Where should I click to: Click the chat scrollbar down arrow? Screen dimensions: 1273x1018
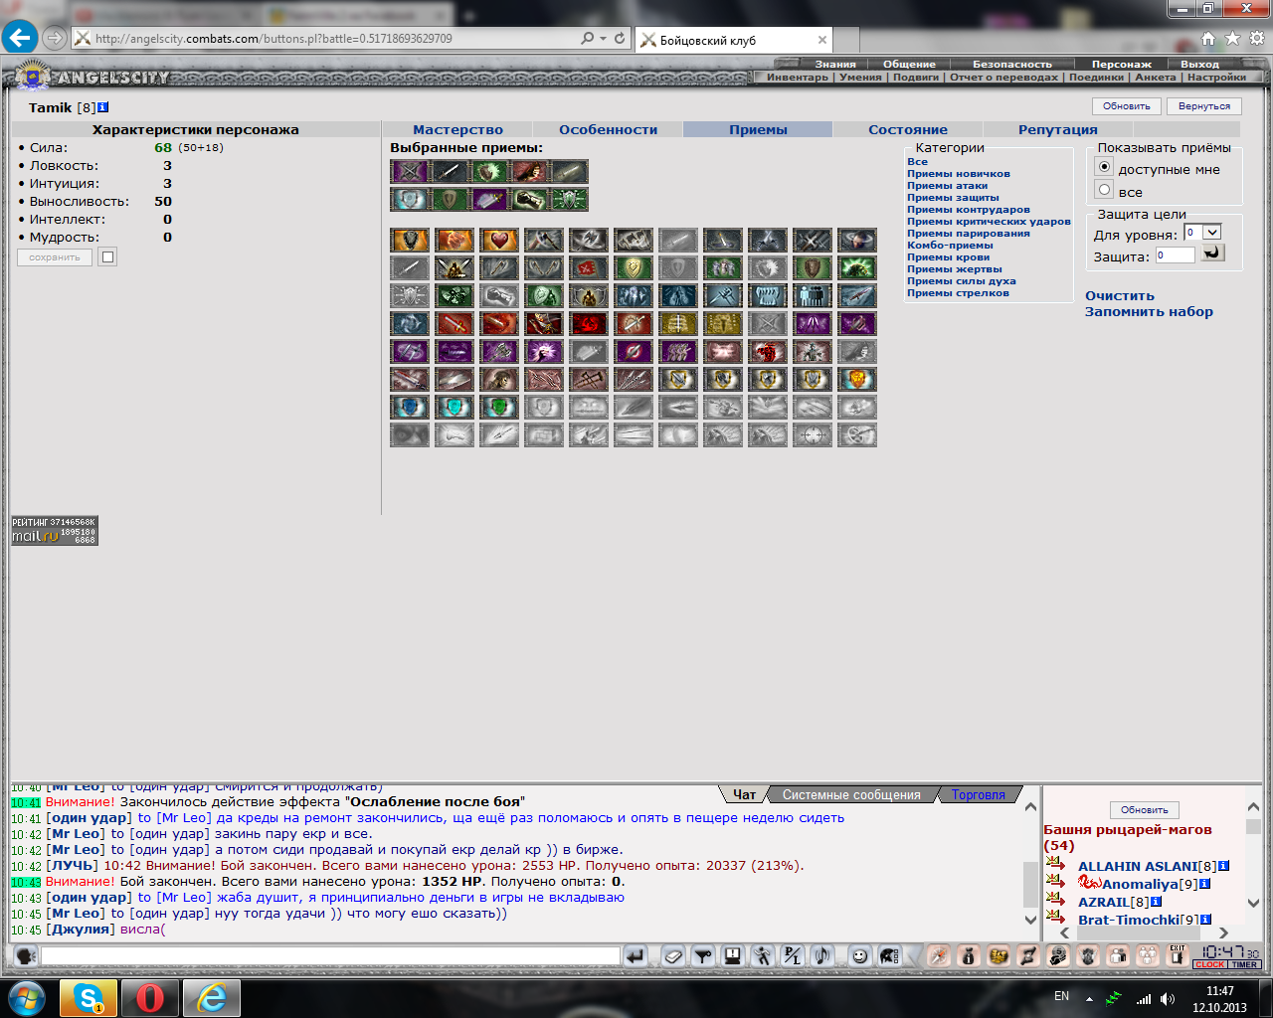point(1030,920)
